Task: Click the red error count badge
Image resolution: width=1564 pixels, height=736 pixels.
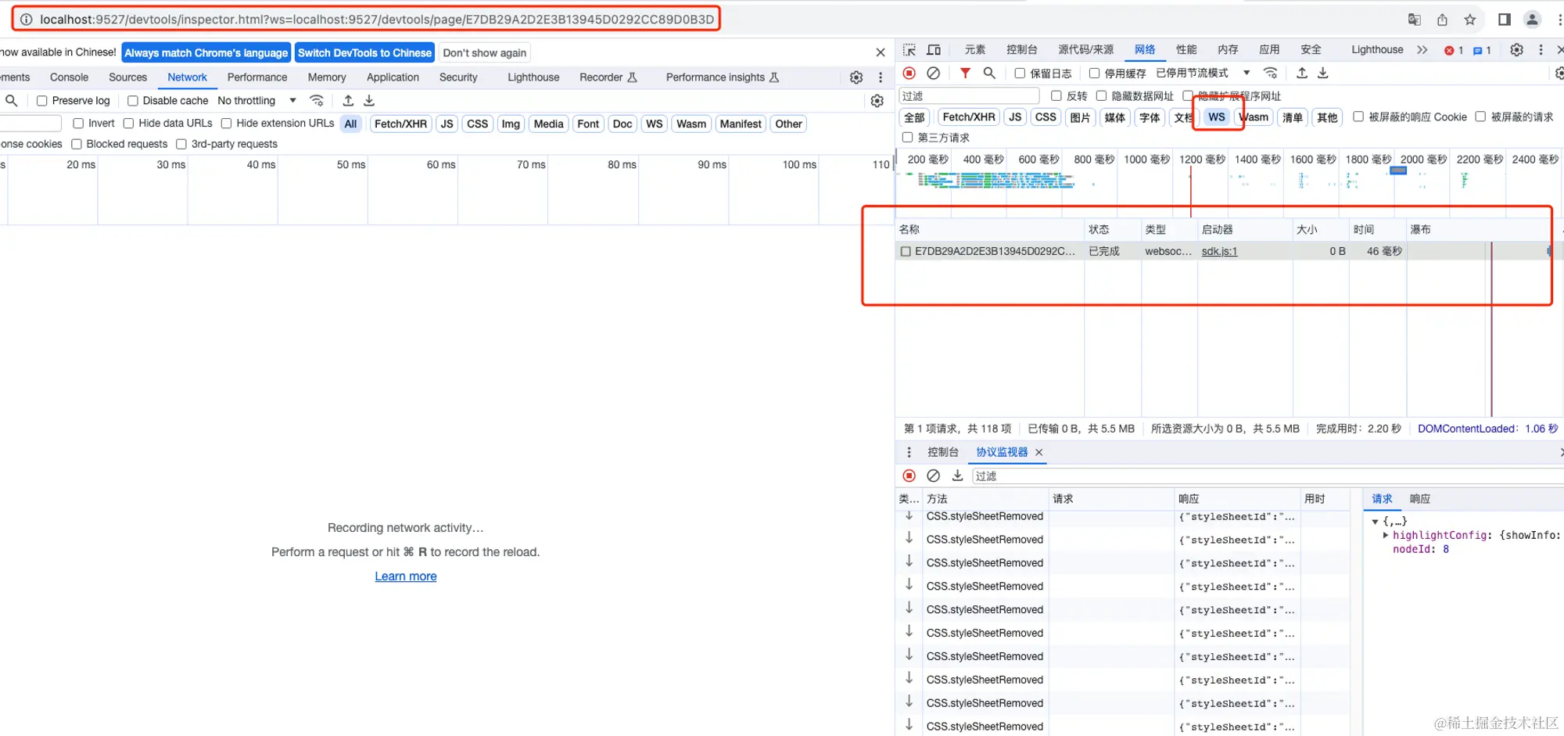Action: point(1454,50)
